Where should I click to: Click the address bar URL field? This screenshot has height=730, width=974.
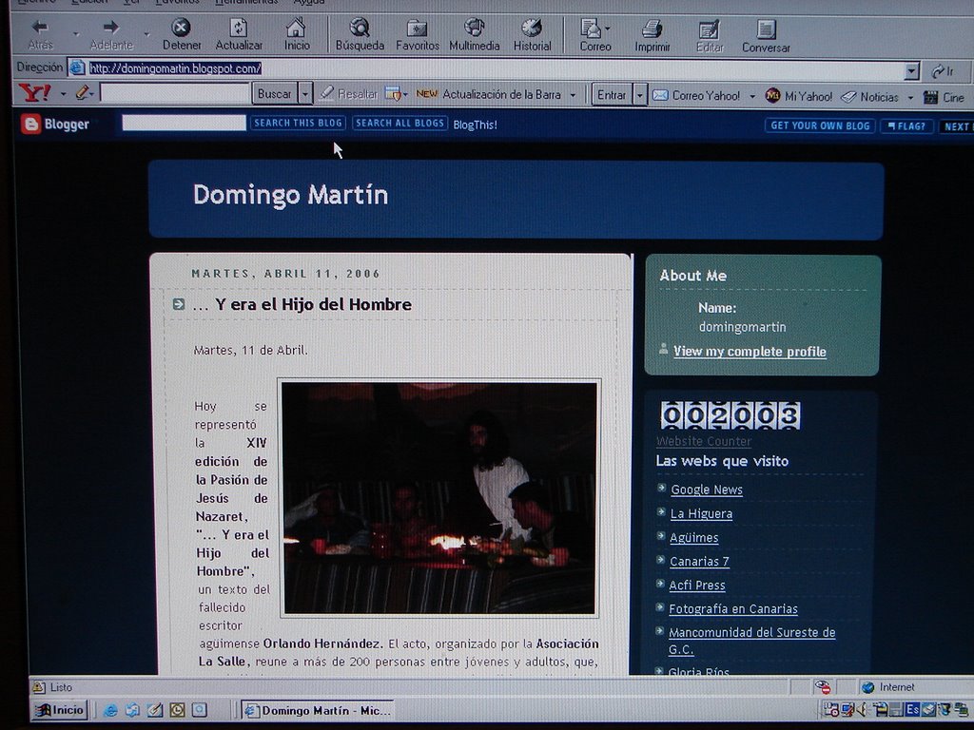point(494,68)
